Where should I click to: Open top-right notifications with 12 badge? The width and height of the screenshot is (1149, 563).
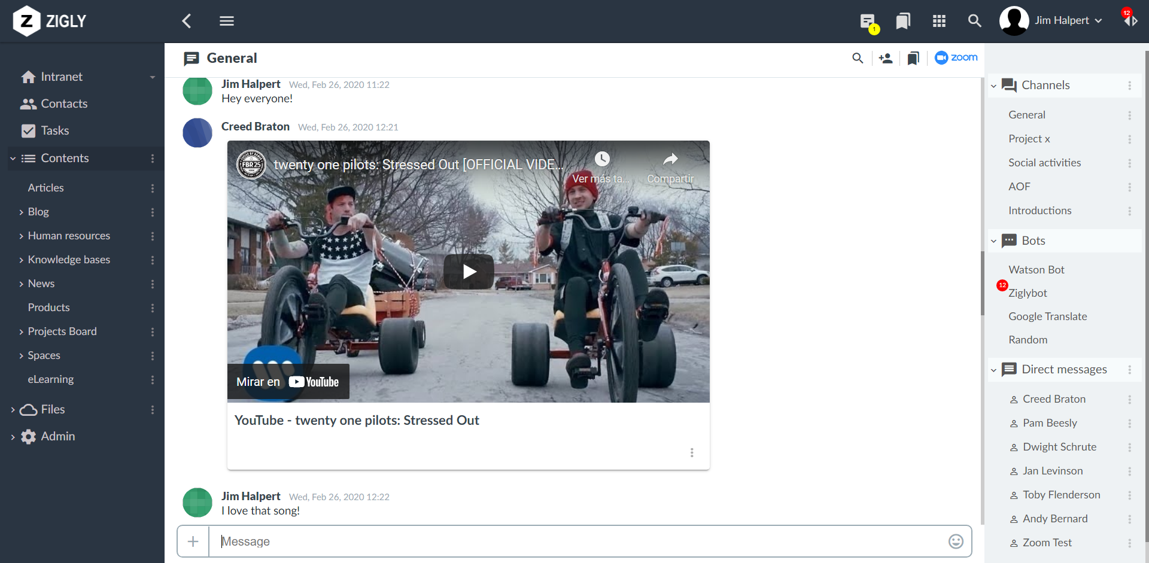coord(1131,20)
